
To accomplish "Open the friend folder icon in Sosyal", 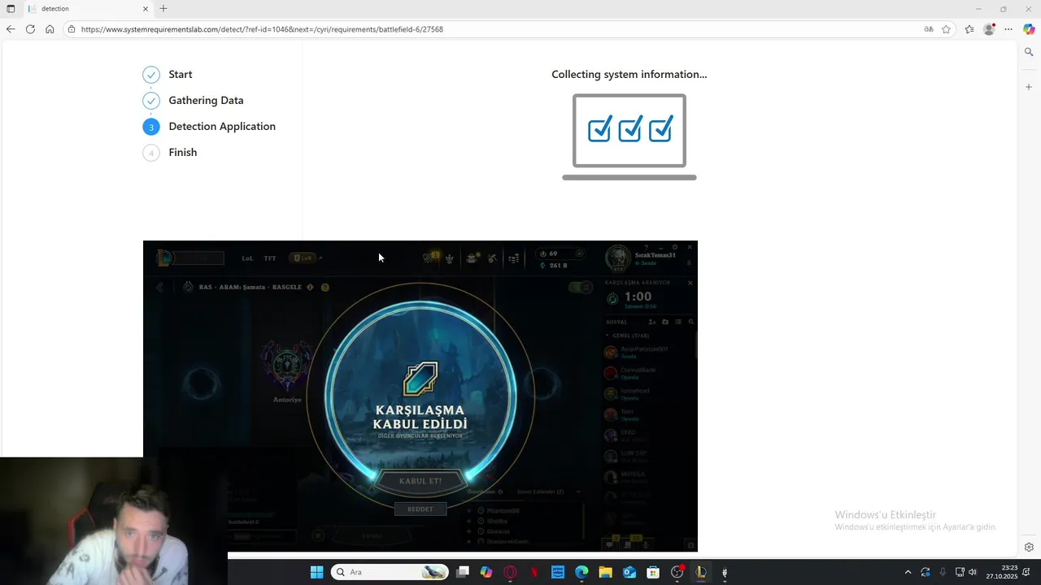I will pos(665,322).
